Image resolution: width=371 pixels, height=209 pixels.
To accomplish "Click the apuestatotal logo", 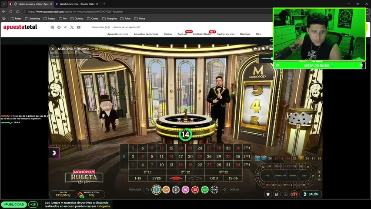I will (20, 27).
